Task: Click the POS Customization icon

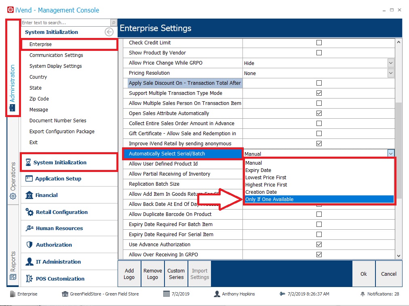Action: click(x=29, y=279)
